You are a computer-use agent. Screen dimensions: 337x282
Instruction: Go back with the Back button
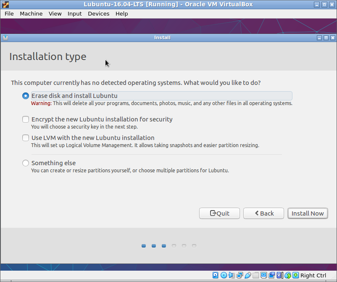pos(263,213)
